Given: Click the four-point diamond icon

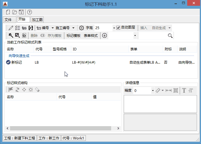Looking at the screenshot, I should tap(24, 90).
